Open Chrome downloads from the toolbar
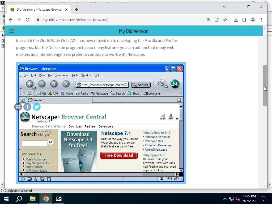This screenshot has width=272, height=204. pos(236,20)
